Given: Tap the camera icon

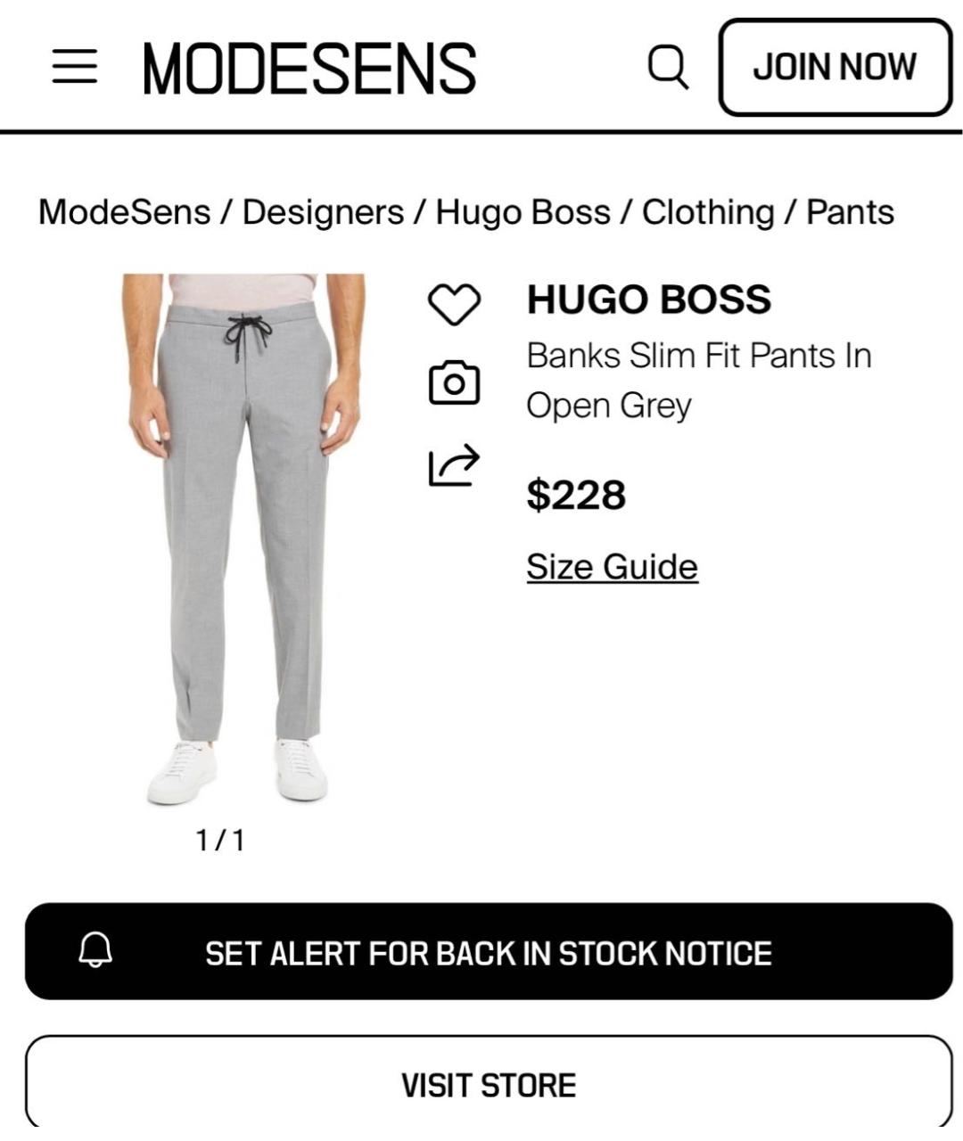Looking at the screenshot, I should click(x=455, y=382).
